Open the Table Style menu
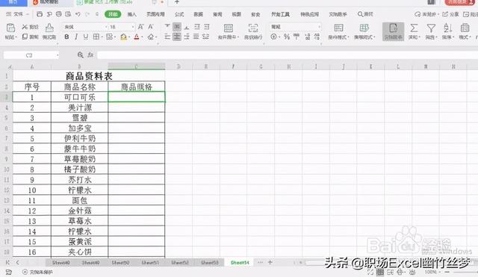This screenshot has height=277, width=478. 364,31
